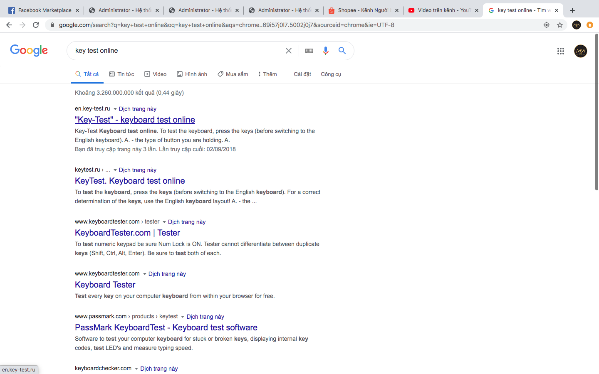The image size is (599, 374).
Task: Expand dropdown arrow next to keytest.ru
Action: 115,170
